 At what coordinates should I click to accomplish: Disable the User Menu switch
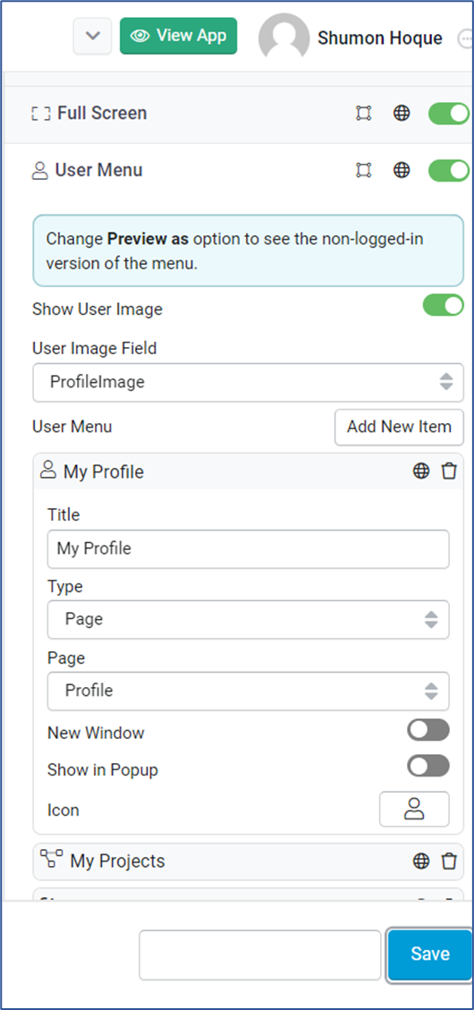coord(449,171)
